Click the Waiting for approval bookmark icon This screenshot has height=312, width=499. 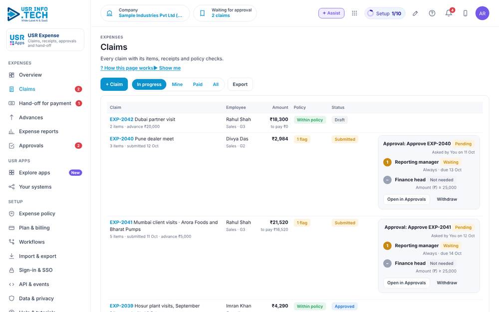[203, 13]
